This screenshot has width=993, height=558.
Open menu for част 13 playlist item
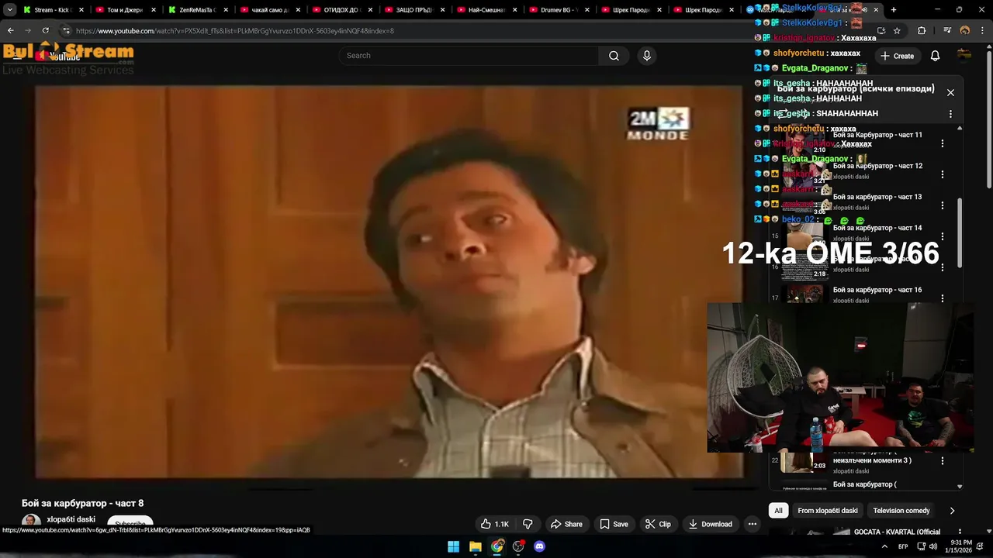pos(943,205)
